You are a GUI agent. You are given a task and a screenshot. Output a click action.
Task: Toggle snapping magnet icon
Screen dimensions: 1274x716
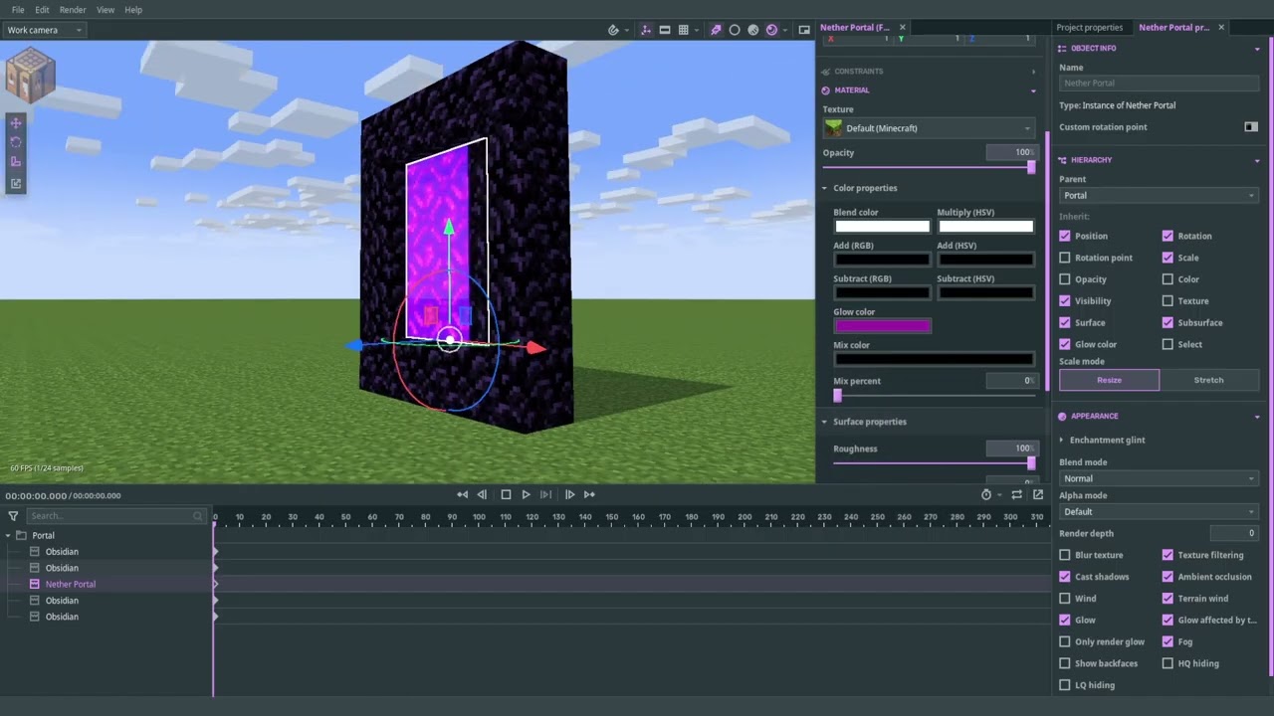(614, 30)
